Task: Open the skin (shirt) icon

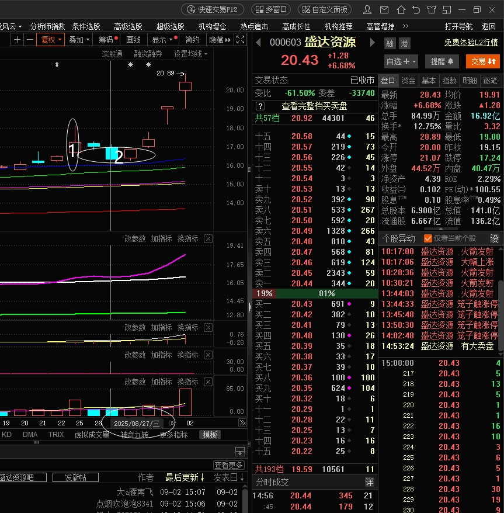Action: 432,10
